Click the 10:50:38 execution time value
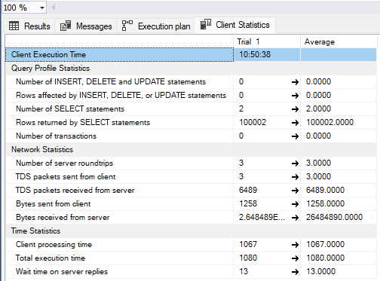Screen dimensions: 380x281 255,54
